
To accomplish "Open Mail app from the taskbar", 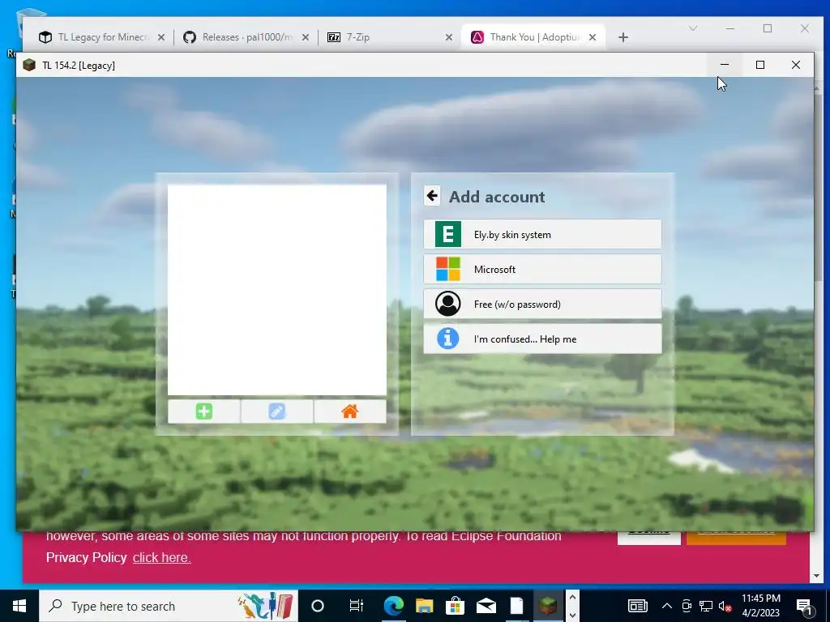I will (486, 606).
